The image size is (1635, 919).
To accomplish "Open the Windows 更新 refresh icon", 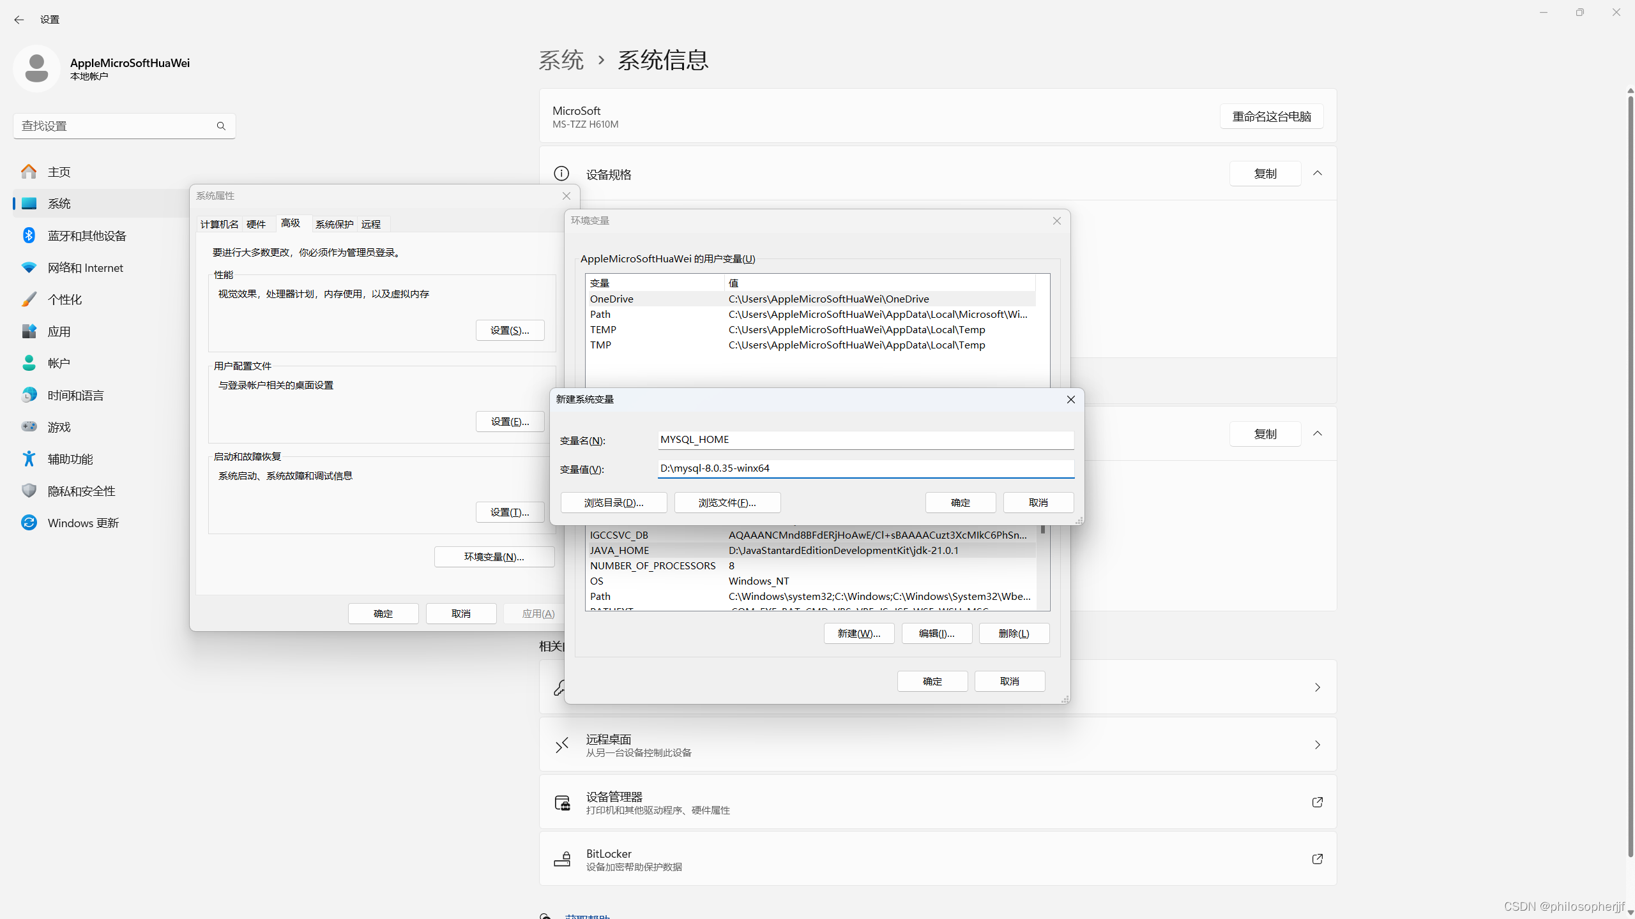I will point(29,523).
